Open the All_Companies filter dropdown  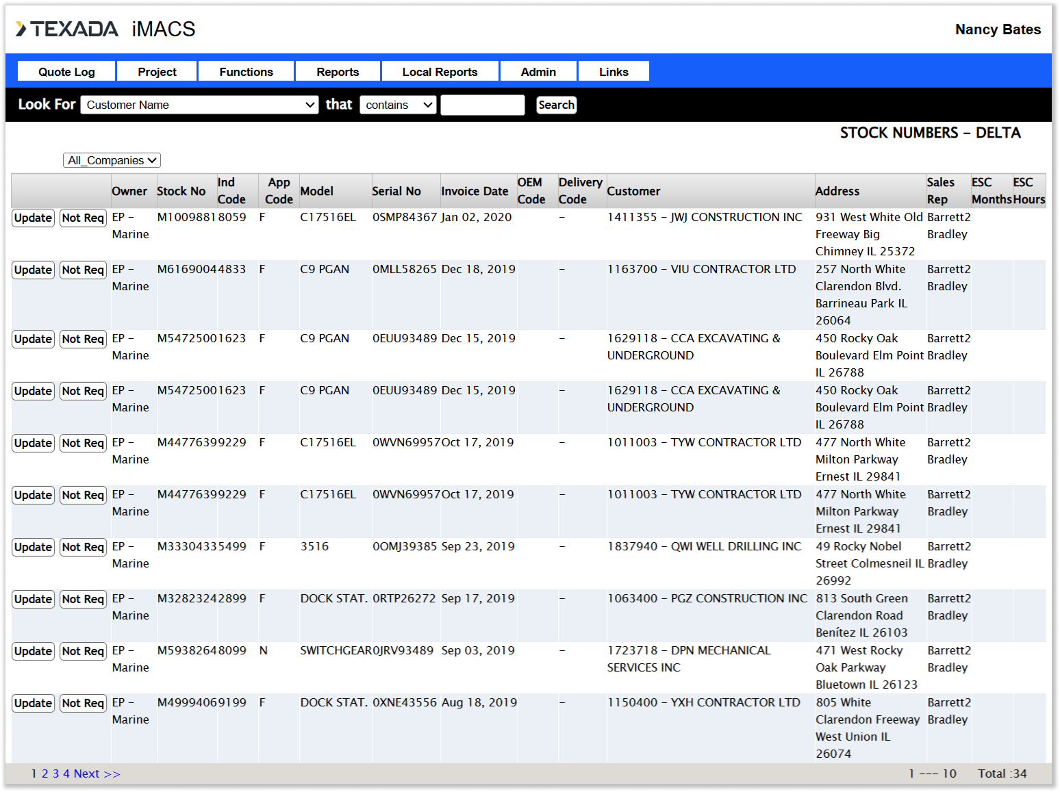coord(112,160)
